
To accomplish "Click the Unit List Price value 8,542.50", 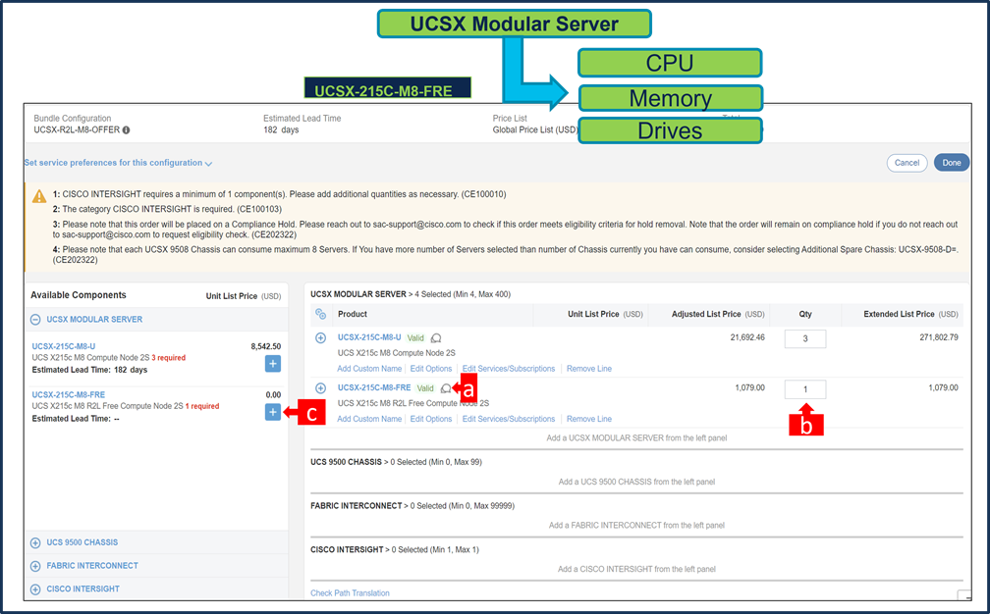I will pos(266,346).
